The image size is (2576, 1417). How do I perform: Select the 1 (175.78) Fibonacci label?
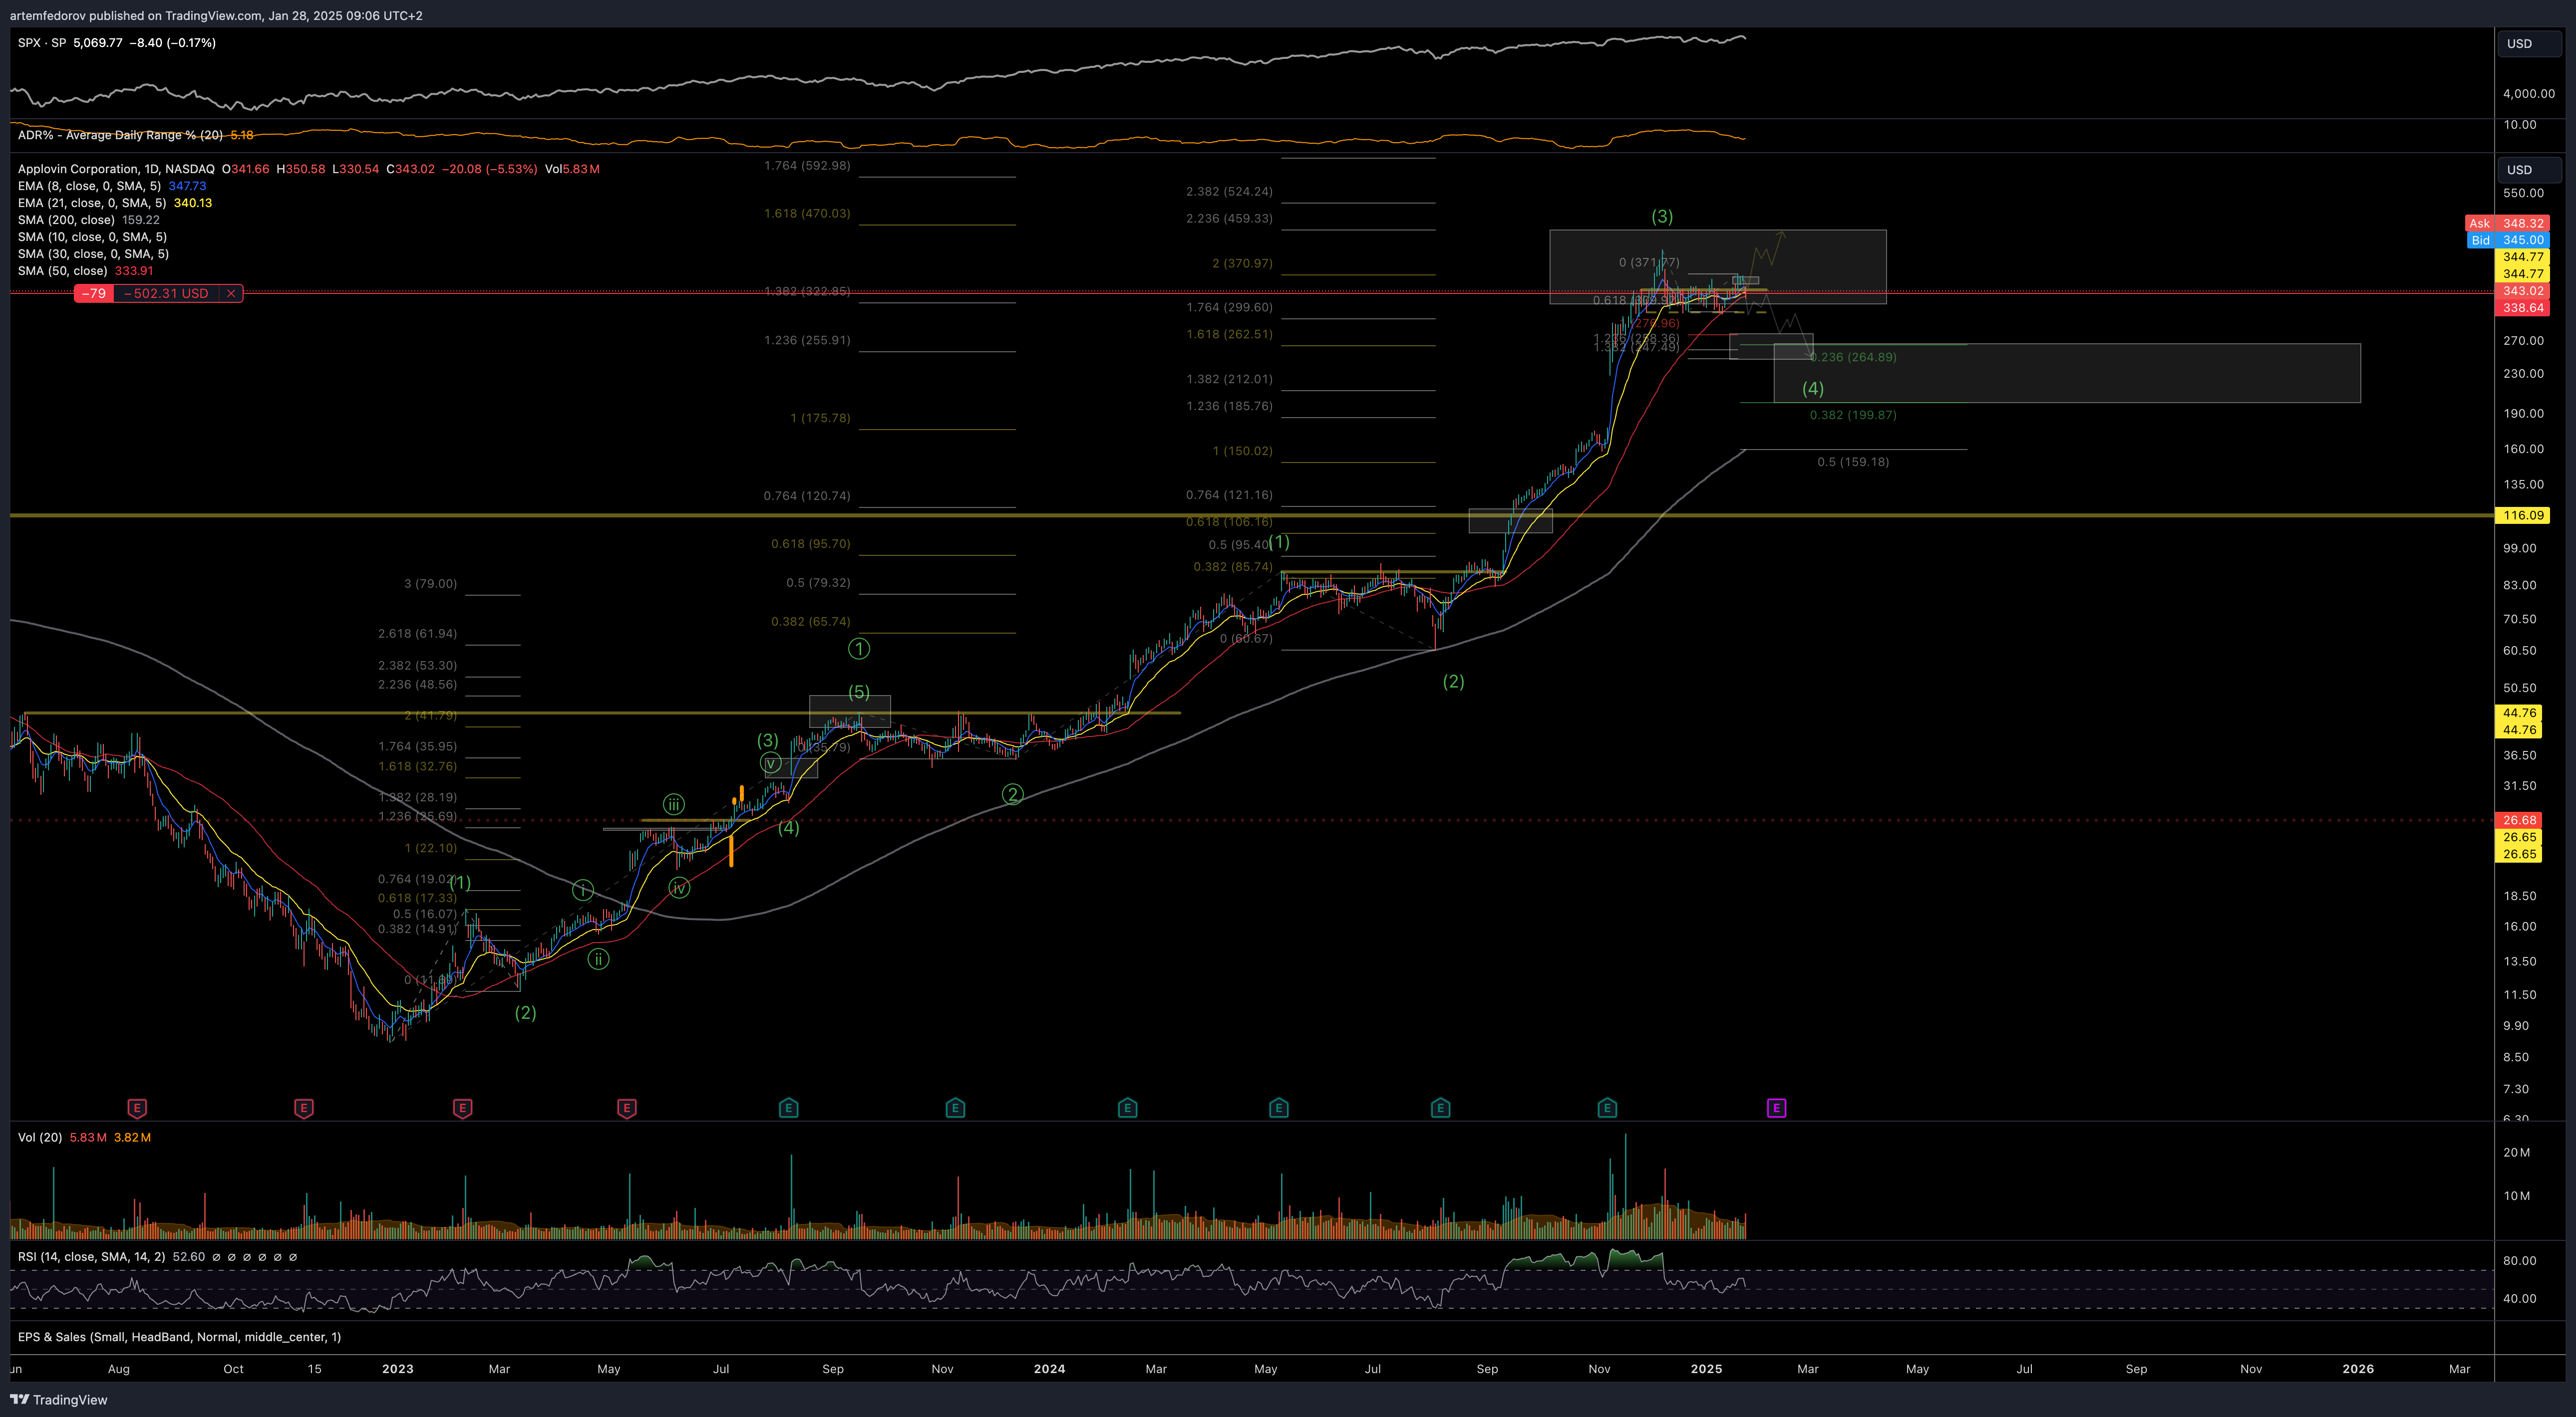(820, 418)
